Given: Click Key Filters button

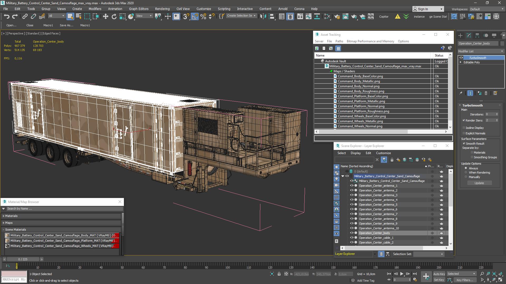Looking at the screenshot, I should [x=465, y=280].
